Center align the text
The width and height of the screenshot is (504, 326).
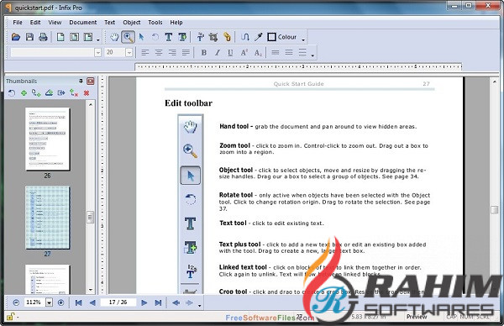(159, 52)
